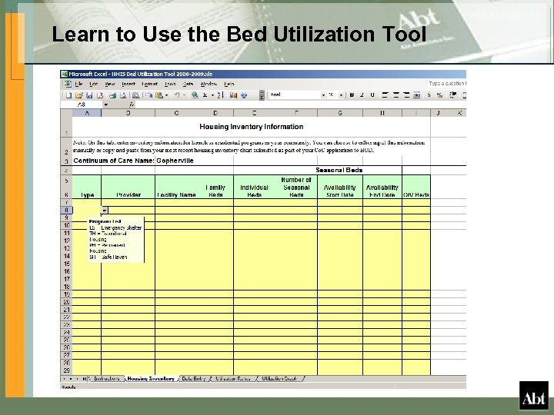This screenshot has width=554, height=415.
Task: Open the Insert menu
Action: [128, 84]
